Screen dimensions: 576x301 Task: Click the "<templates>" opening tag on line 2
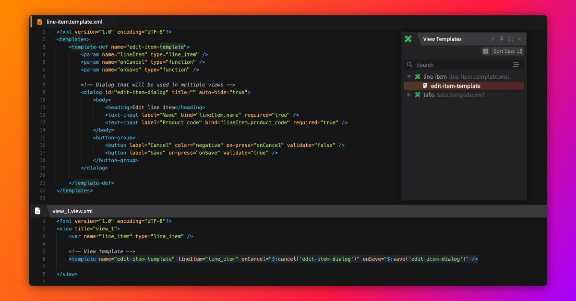click(73, 39)
